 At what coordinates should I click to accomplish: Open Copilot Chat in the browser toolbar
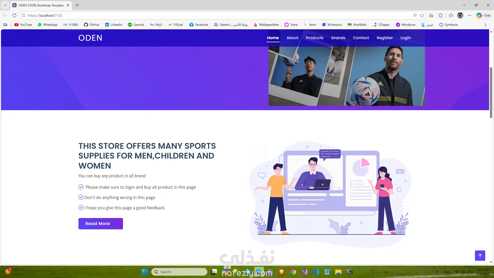point(483,15)
